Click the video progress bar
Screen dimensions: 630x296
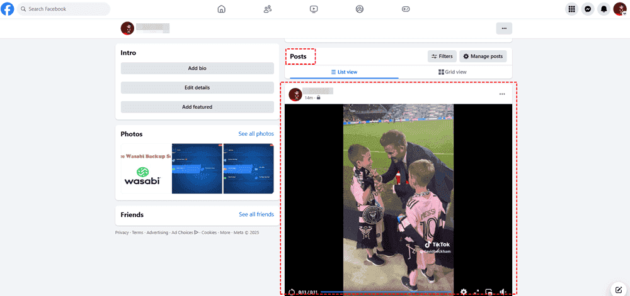[x=386, y=292]
